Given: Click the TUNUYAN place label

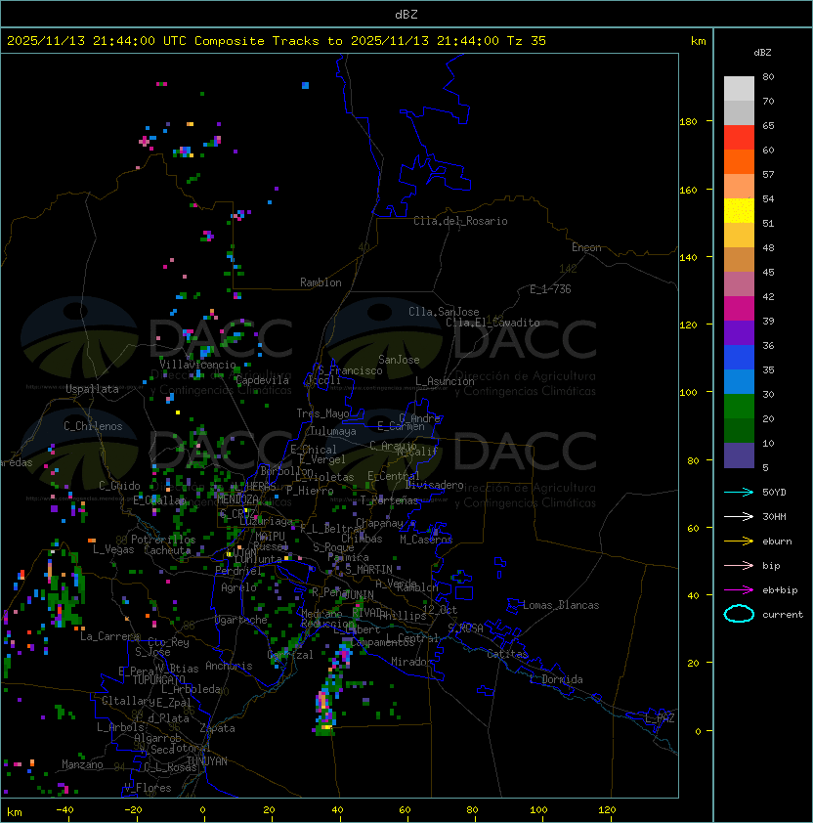Looking at the screenshot, I should coord(207,761).
